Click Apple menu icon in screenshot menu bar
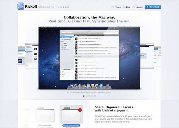Screen dimensions: 179x128 coord(40,27)
